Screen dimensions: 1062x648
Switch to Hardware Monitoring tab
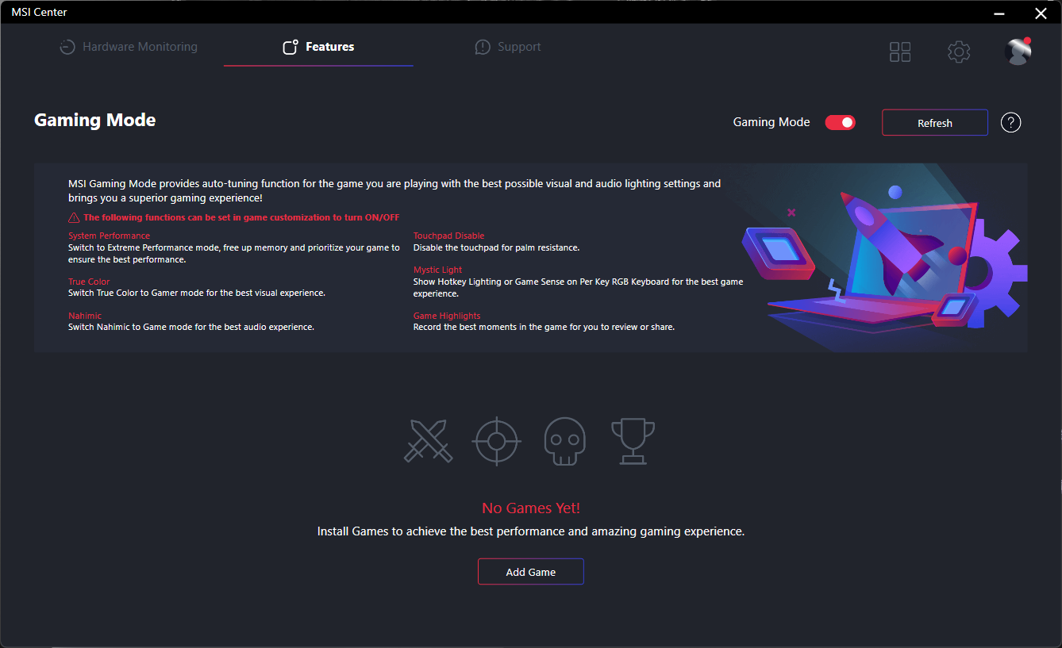(x=129, y=47)
